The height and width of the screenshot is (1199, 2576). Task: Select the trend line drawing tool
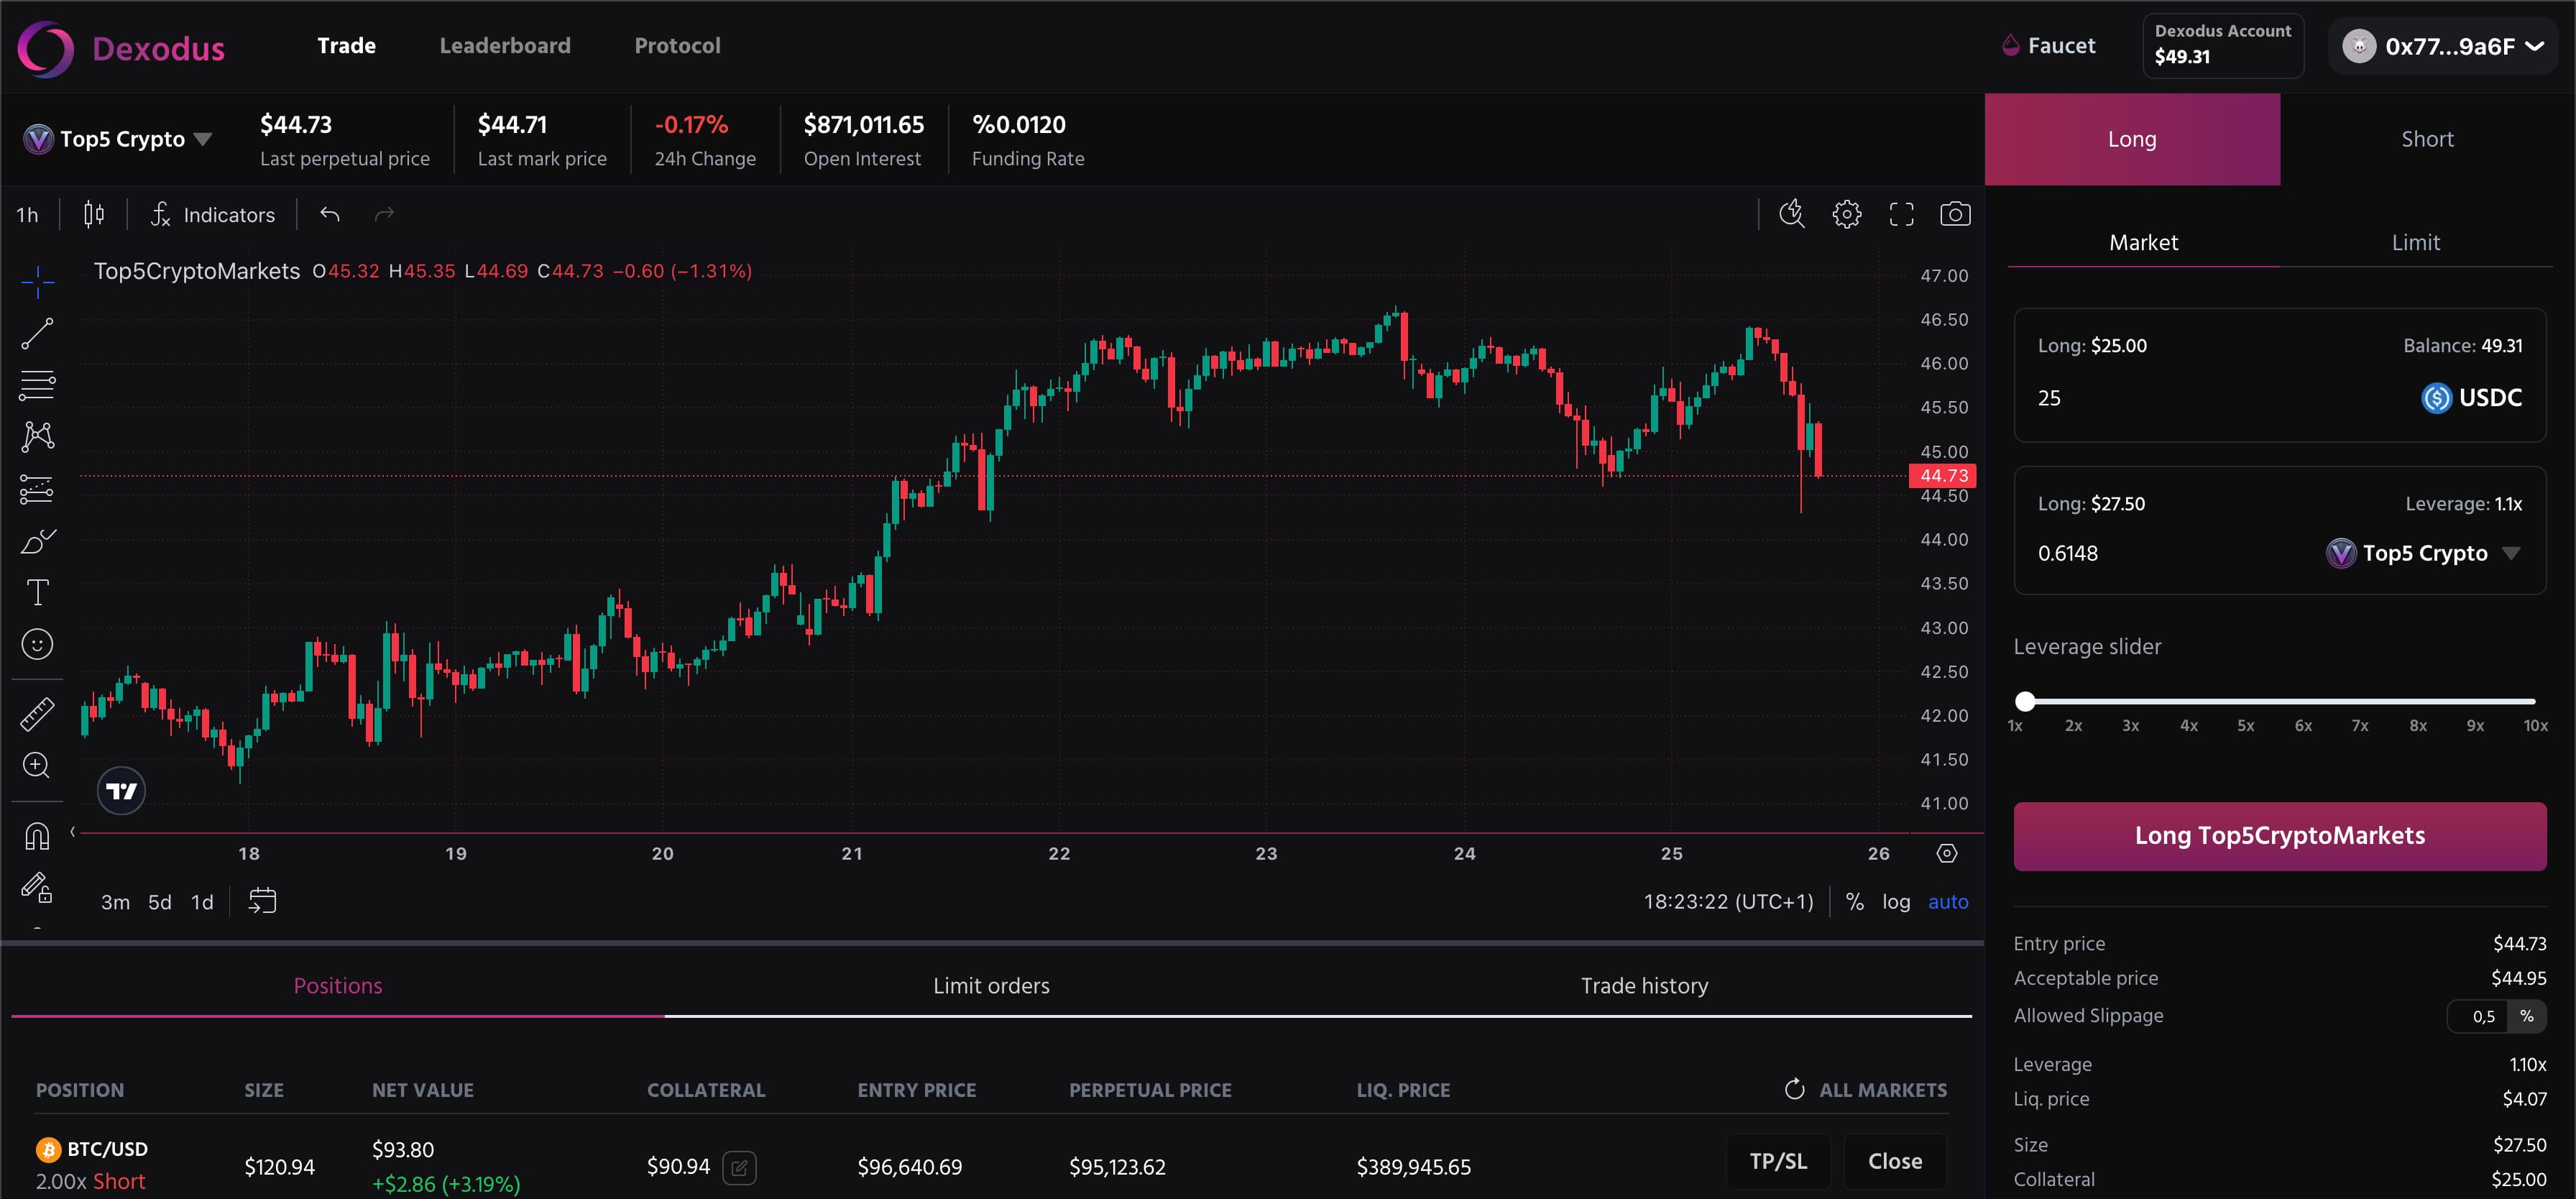(37, 333)
